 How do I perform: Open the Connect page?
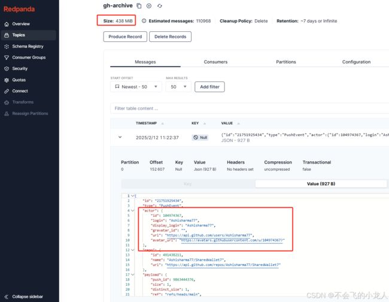point(20,91)
